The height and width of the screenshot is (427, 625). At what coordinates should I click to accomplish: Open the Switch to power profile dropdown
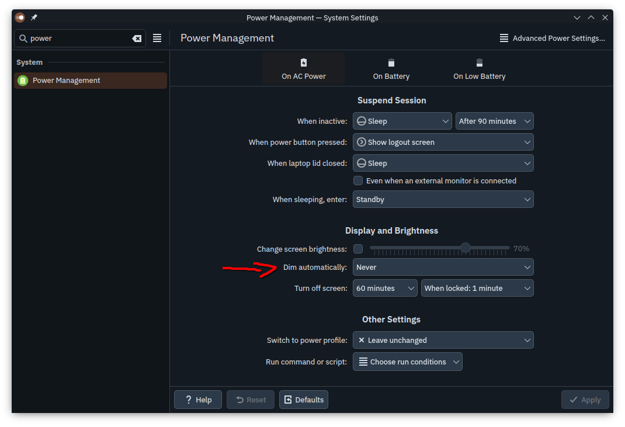coord(443,340)
